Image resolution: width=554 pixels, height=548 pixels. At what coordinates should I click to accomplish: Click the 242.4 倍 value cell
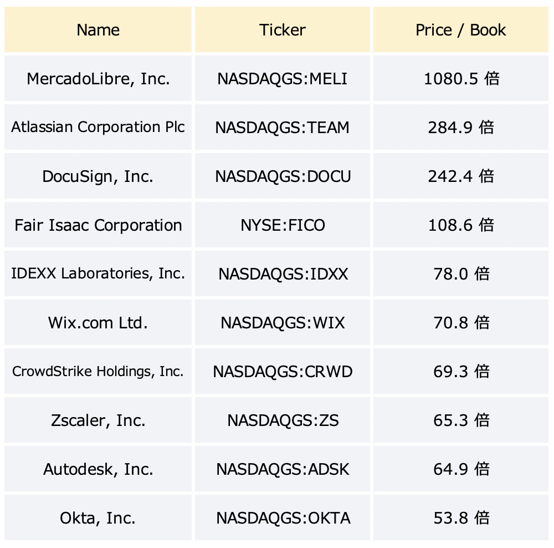(x=461, y=176)
